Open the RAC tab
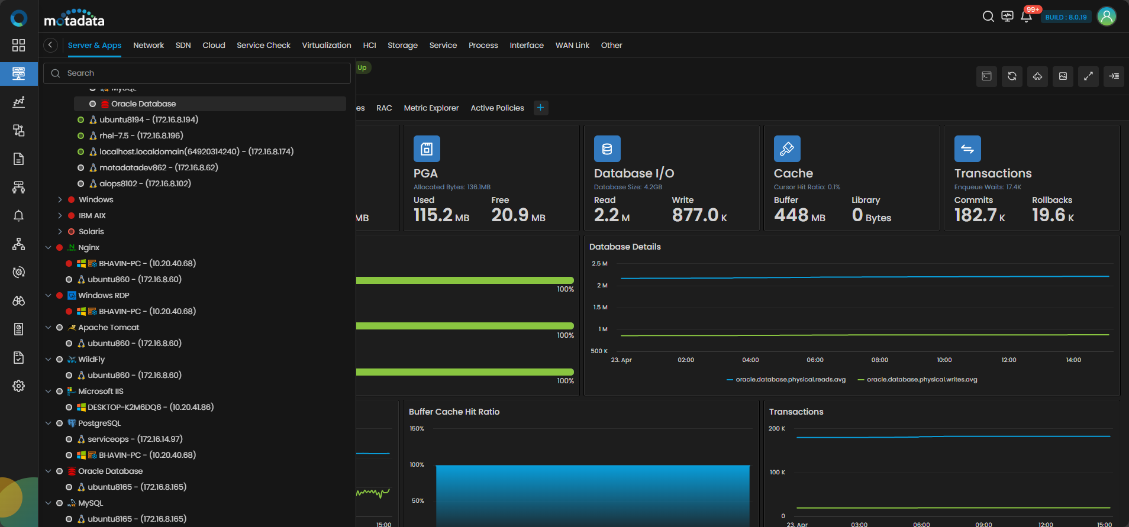1129x527 pixels. coord(384,108)
